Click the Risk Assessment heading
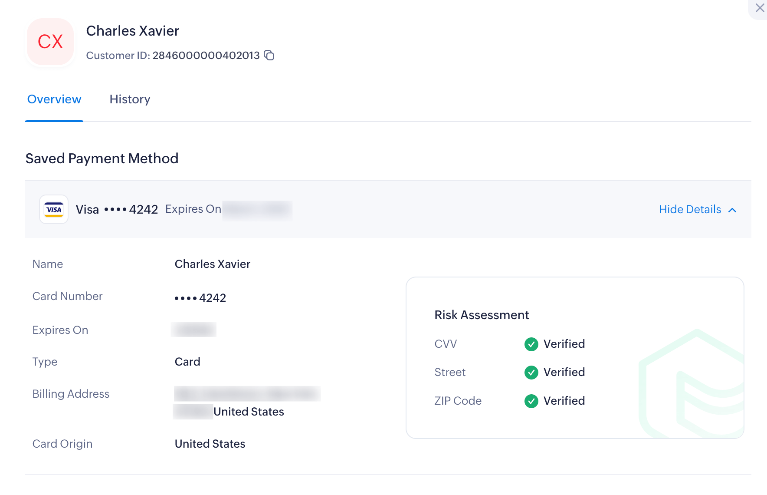This screenshot has height=495, width=767. coord(482,315)
